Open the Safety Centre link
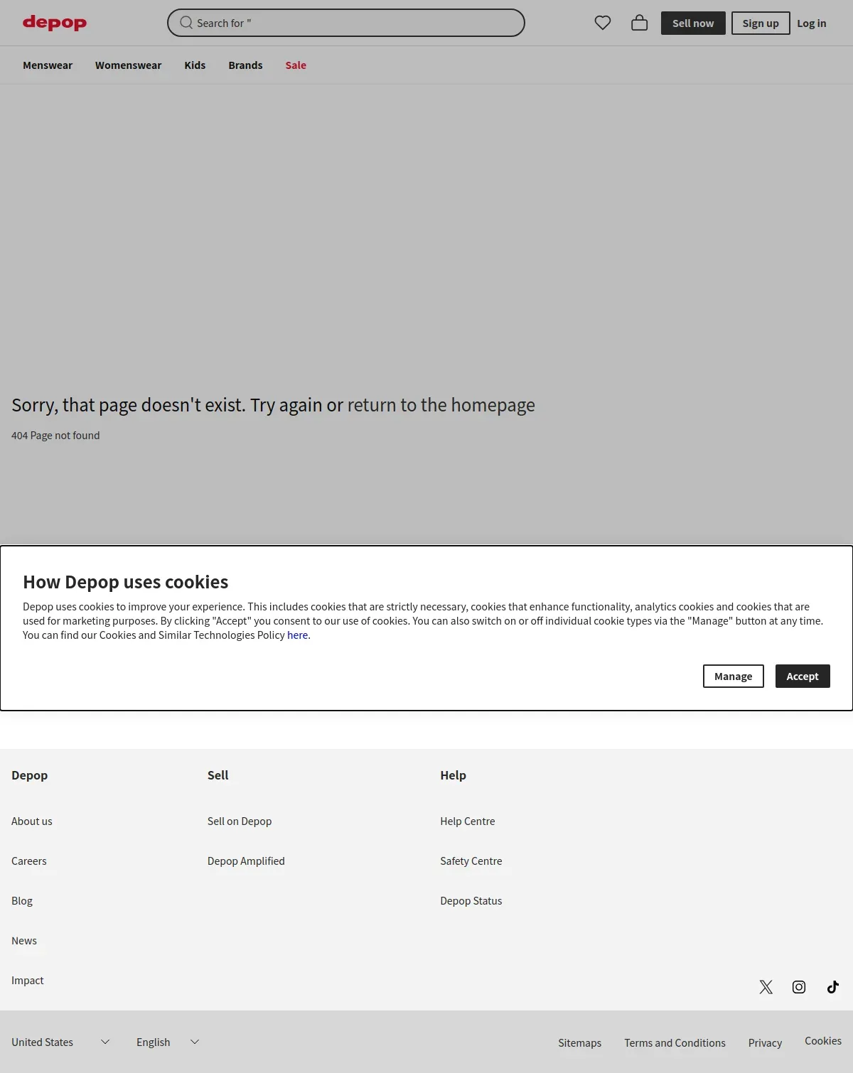This screenshot has height=1073, width=853. (471, 861)
